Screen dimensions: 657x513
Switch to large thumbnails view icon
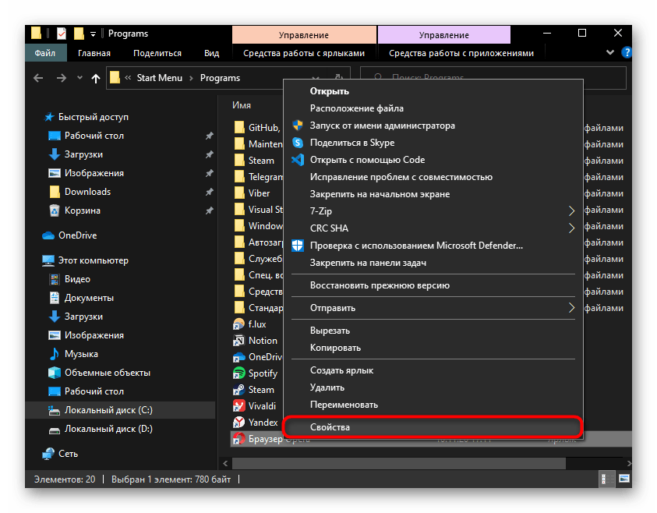point(624,479)
